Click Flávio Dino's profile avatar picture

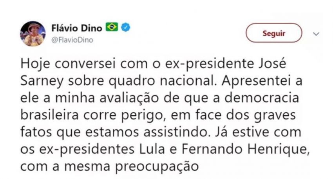click(33, 34)
